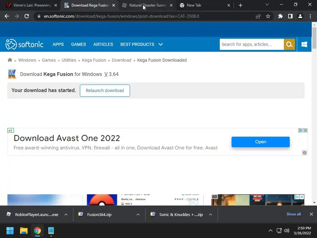Image resolution: width=317 pixels, height=238 pixels.
Task: Click the Chrome taskbar icon
Action: (37, 231)
